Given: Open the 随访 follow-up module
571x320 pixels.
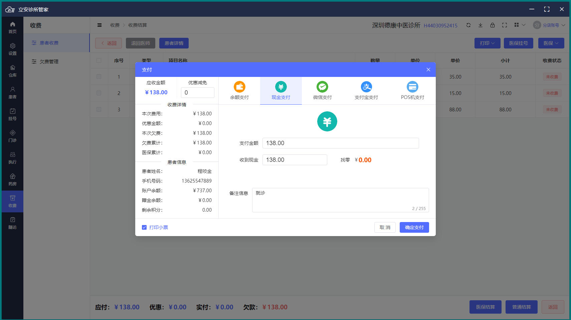Looking at the screenshot, I should click(12, 223).
